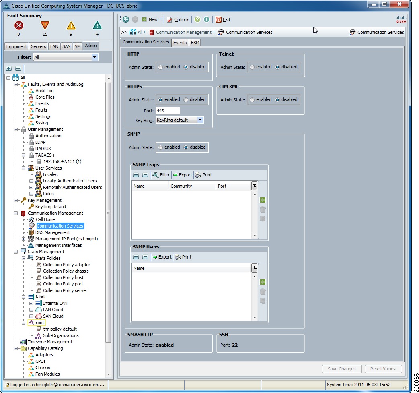Screen dimensions: 419x393
Task: Open the Filter All dropdown
Action: (x=94, y=57)
